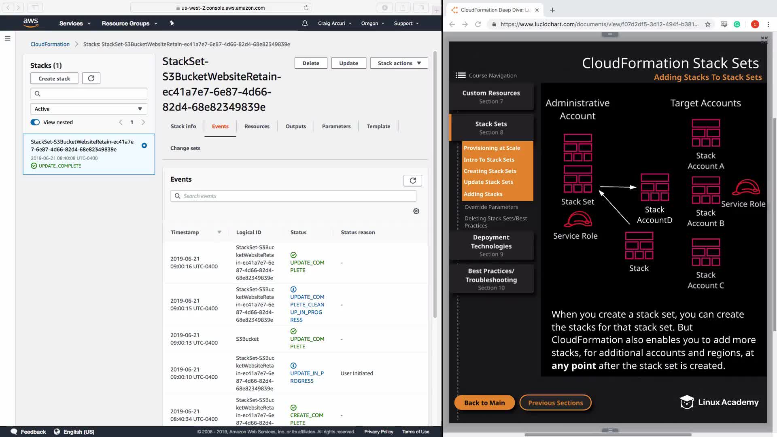Select the StackSet-S3BucketWebsiteRetain stack radio button
Screen dimensions: 777x437
point(144,146)
